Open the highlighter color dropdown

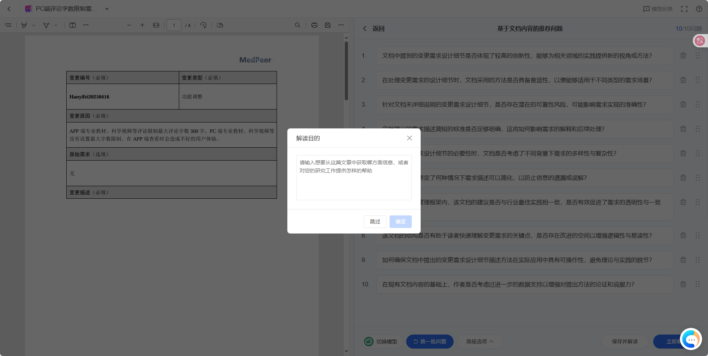tap(33, 25)
